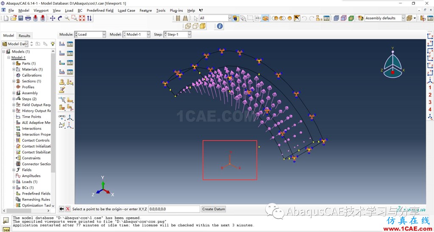Click the Create Boundary Condition icon

(x=62, y=53)
